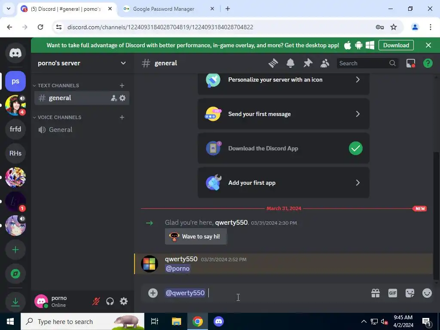Focus the Search box in header
This screenshot has width=440, height=330.
(367, 63)
